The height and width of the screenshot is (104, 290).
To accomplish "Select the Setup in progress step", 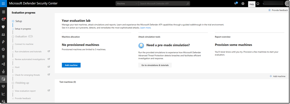I will point(21,29).
